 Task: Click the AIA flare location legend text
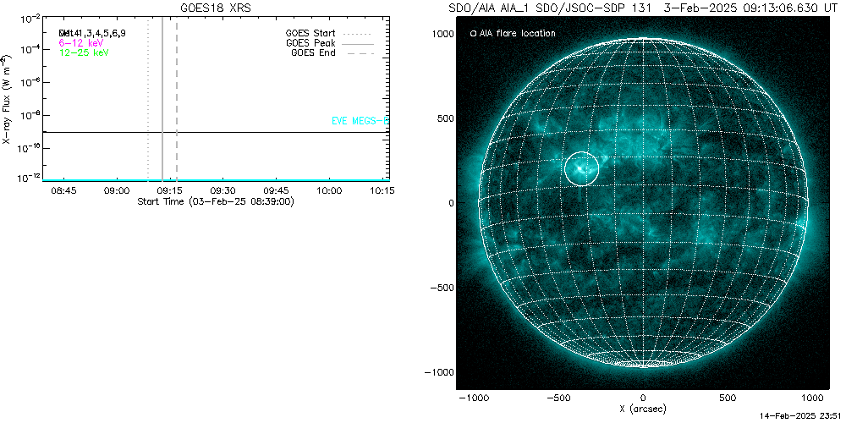tap(517, 34)
